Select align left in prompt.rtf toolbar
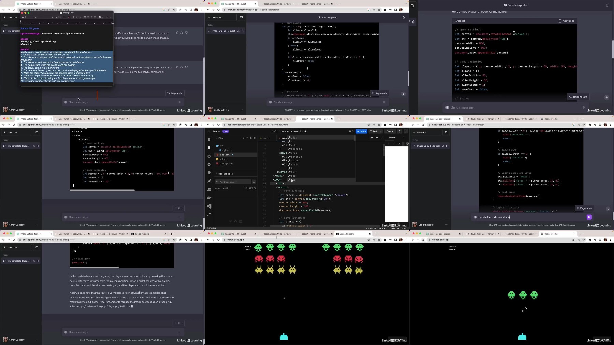This screenshot has width=614, height=345. [85, 17]
